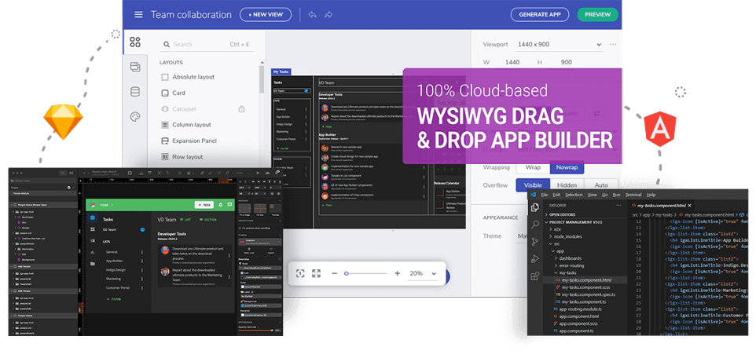Open the Selection menu in VS Code

(x=574, y=195)
